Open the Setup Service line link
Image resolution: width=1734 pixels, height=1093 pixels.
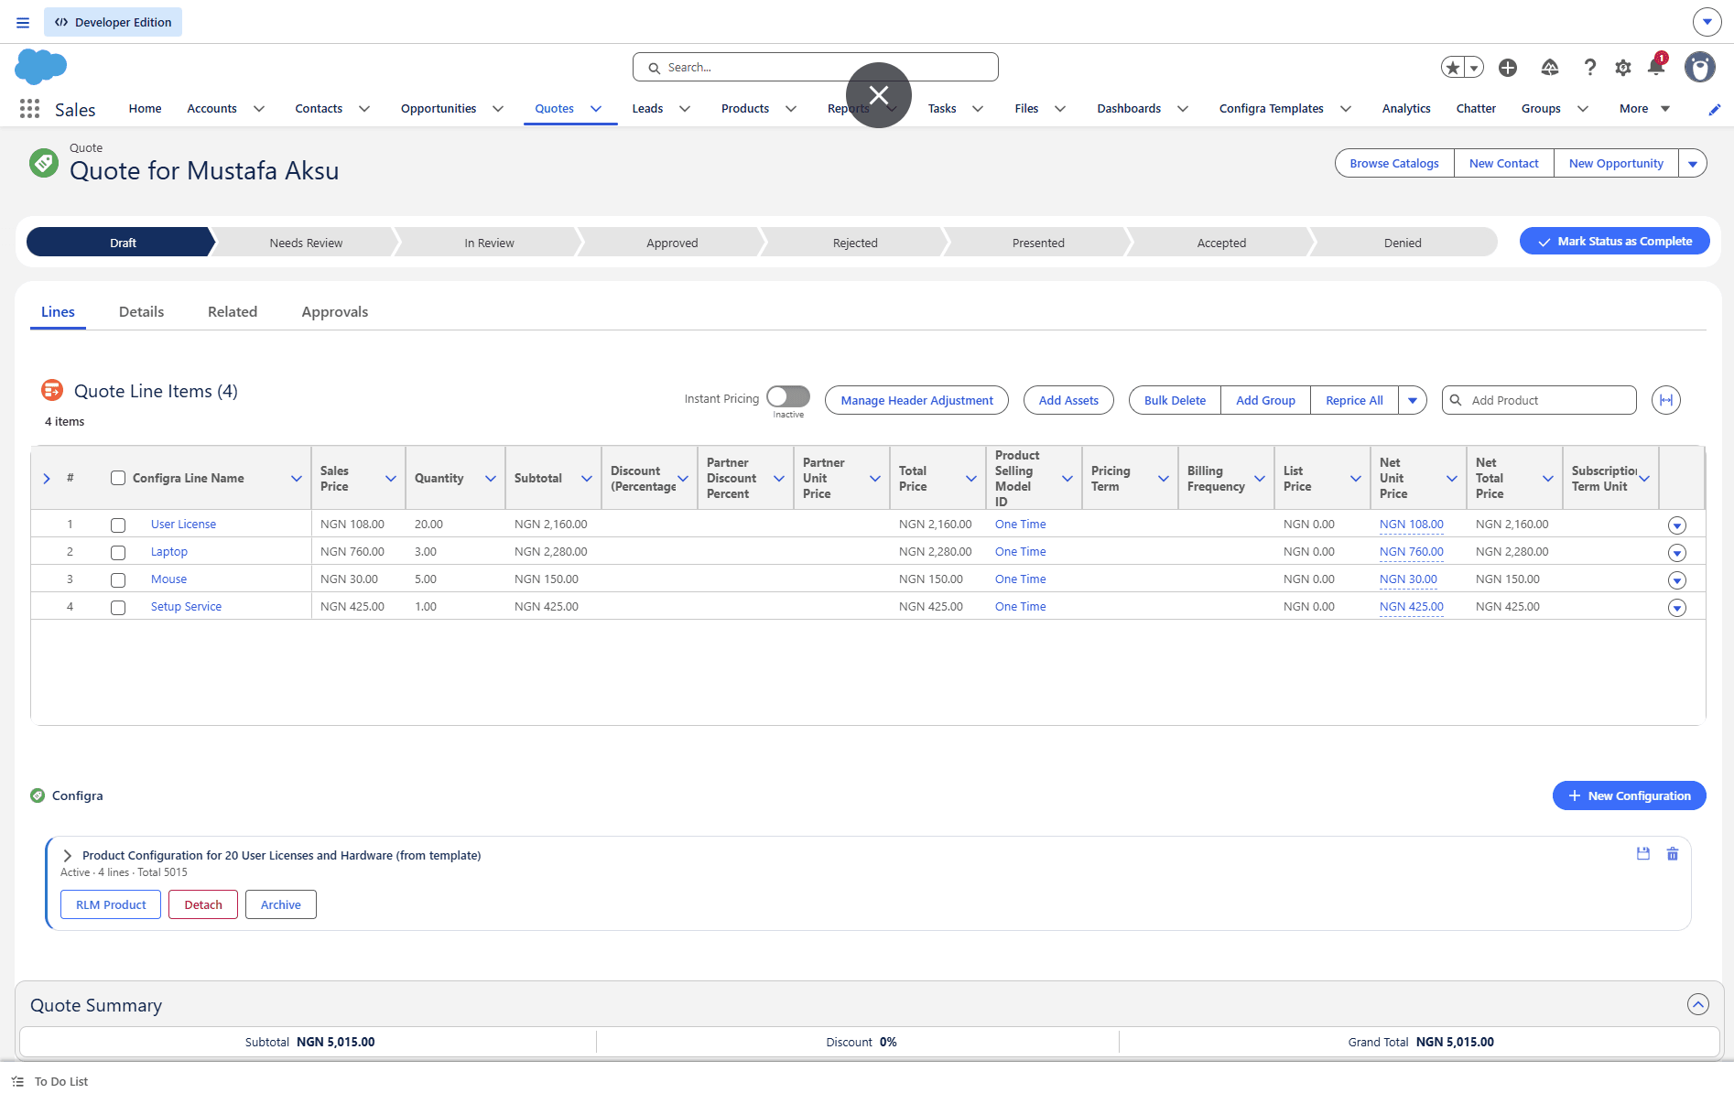click(186, 607)
